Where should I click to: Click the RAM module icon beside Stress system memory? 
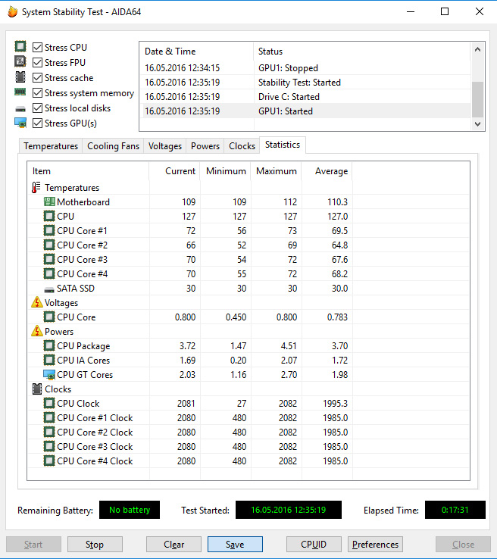(20, 92)
